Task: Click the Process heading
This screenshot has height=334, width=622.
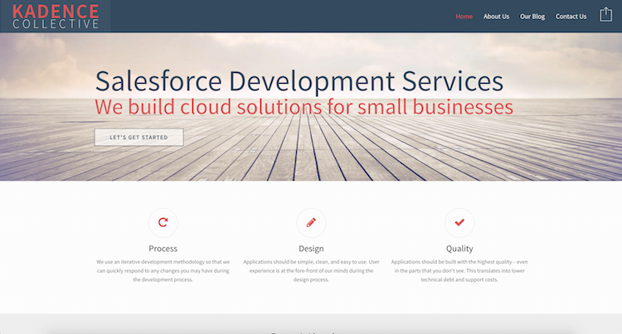Action: click(x=163, y=249)
